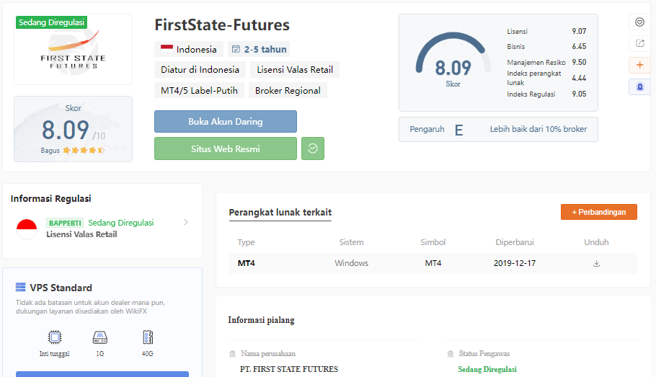Click the 40G memory module icon
Viewport: 656px width, 377px height.
(148, 337)
